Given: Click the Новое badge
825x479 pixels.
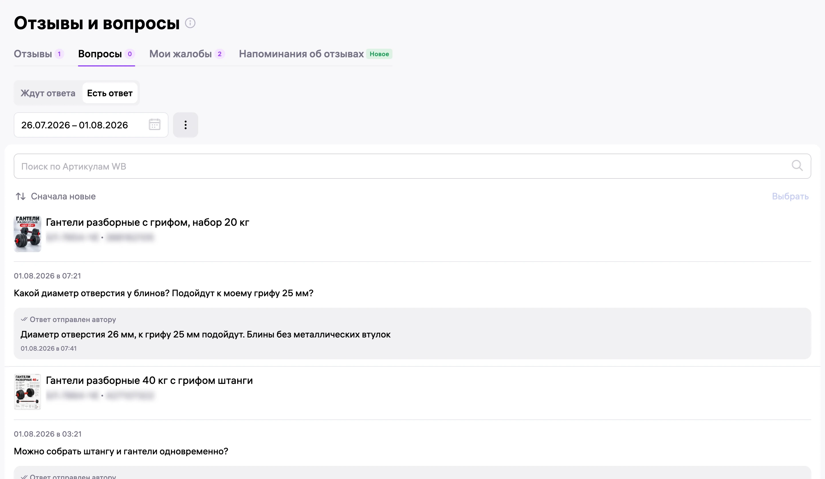Looking at the screenshot, I should [x=379, y=54].
